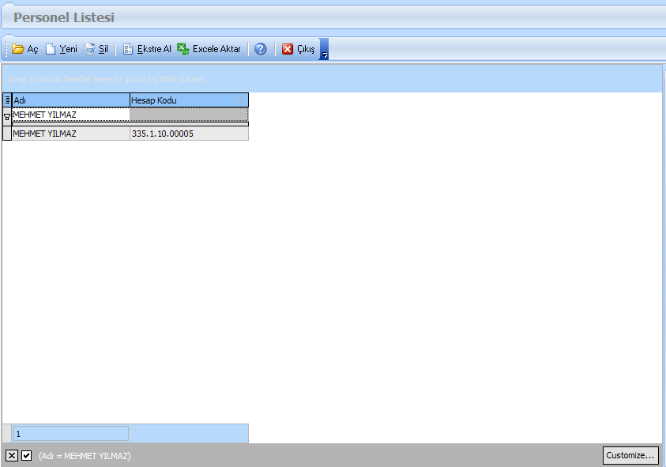Uncheck the active filter checkbox
The height and width of the screenshot is (467, 666).
(26, 455)
